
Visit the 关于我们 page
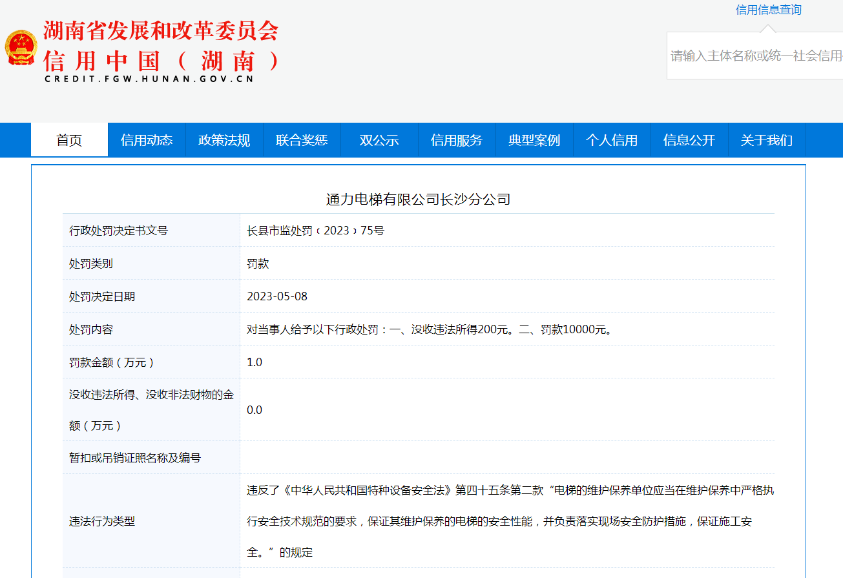point(767,140)
